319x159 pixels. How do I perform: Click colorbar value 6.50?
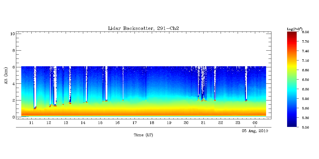305,80
